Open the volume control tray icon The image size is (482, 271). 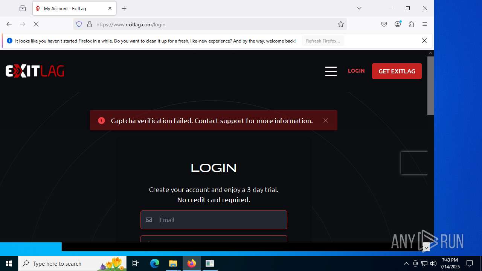[x=433, y=263]
